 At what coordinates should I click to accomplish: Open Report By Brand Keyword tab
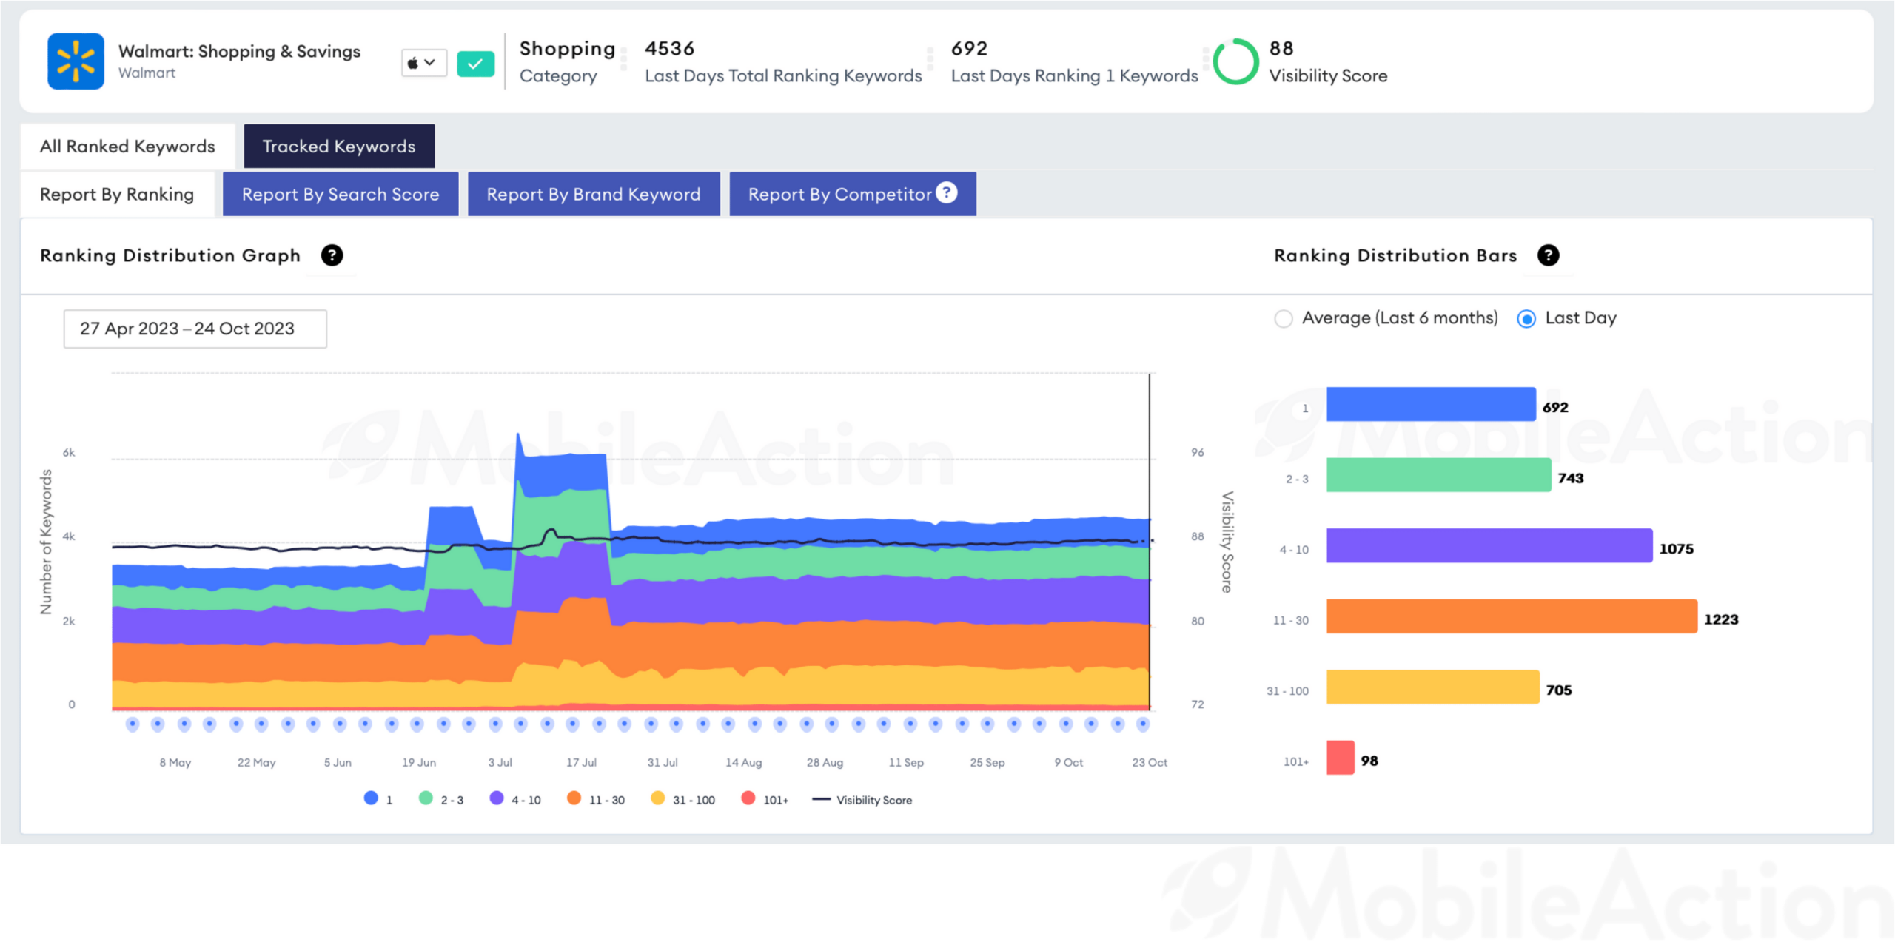(594, 195)
